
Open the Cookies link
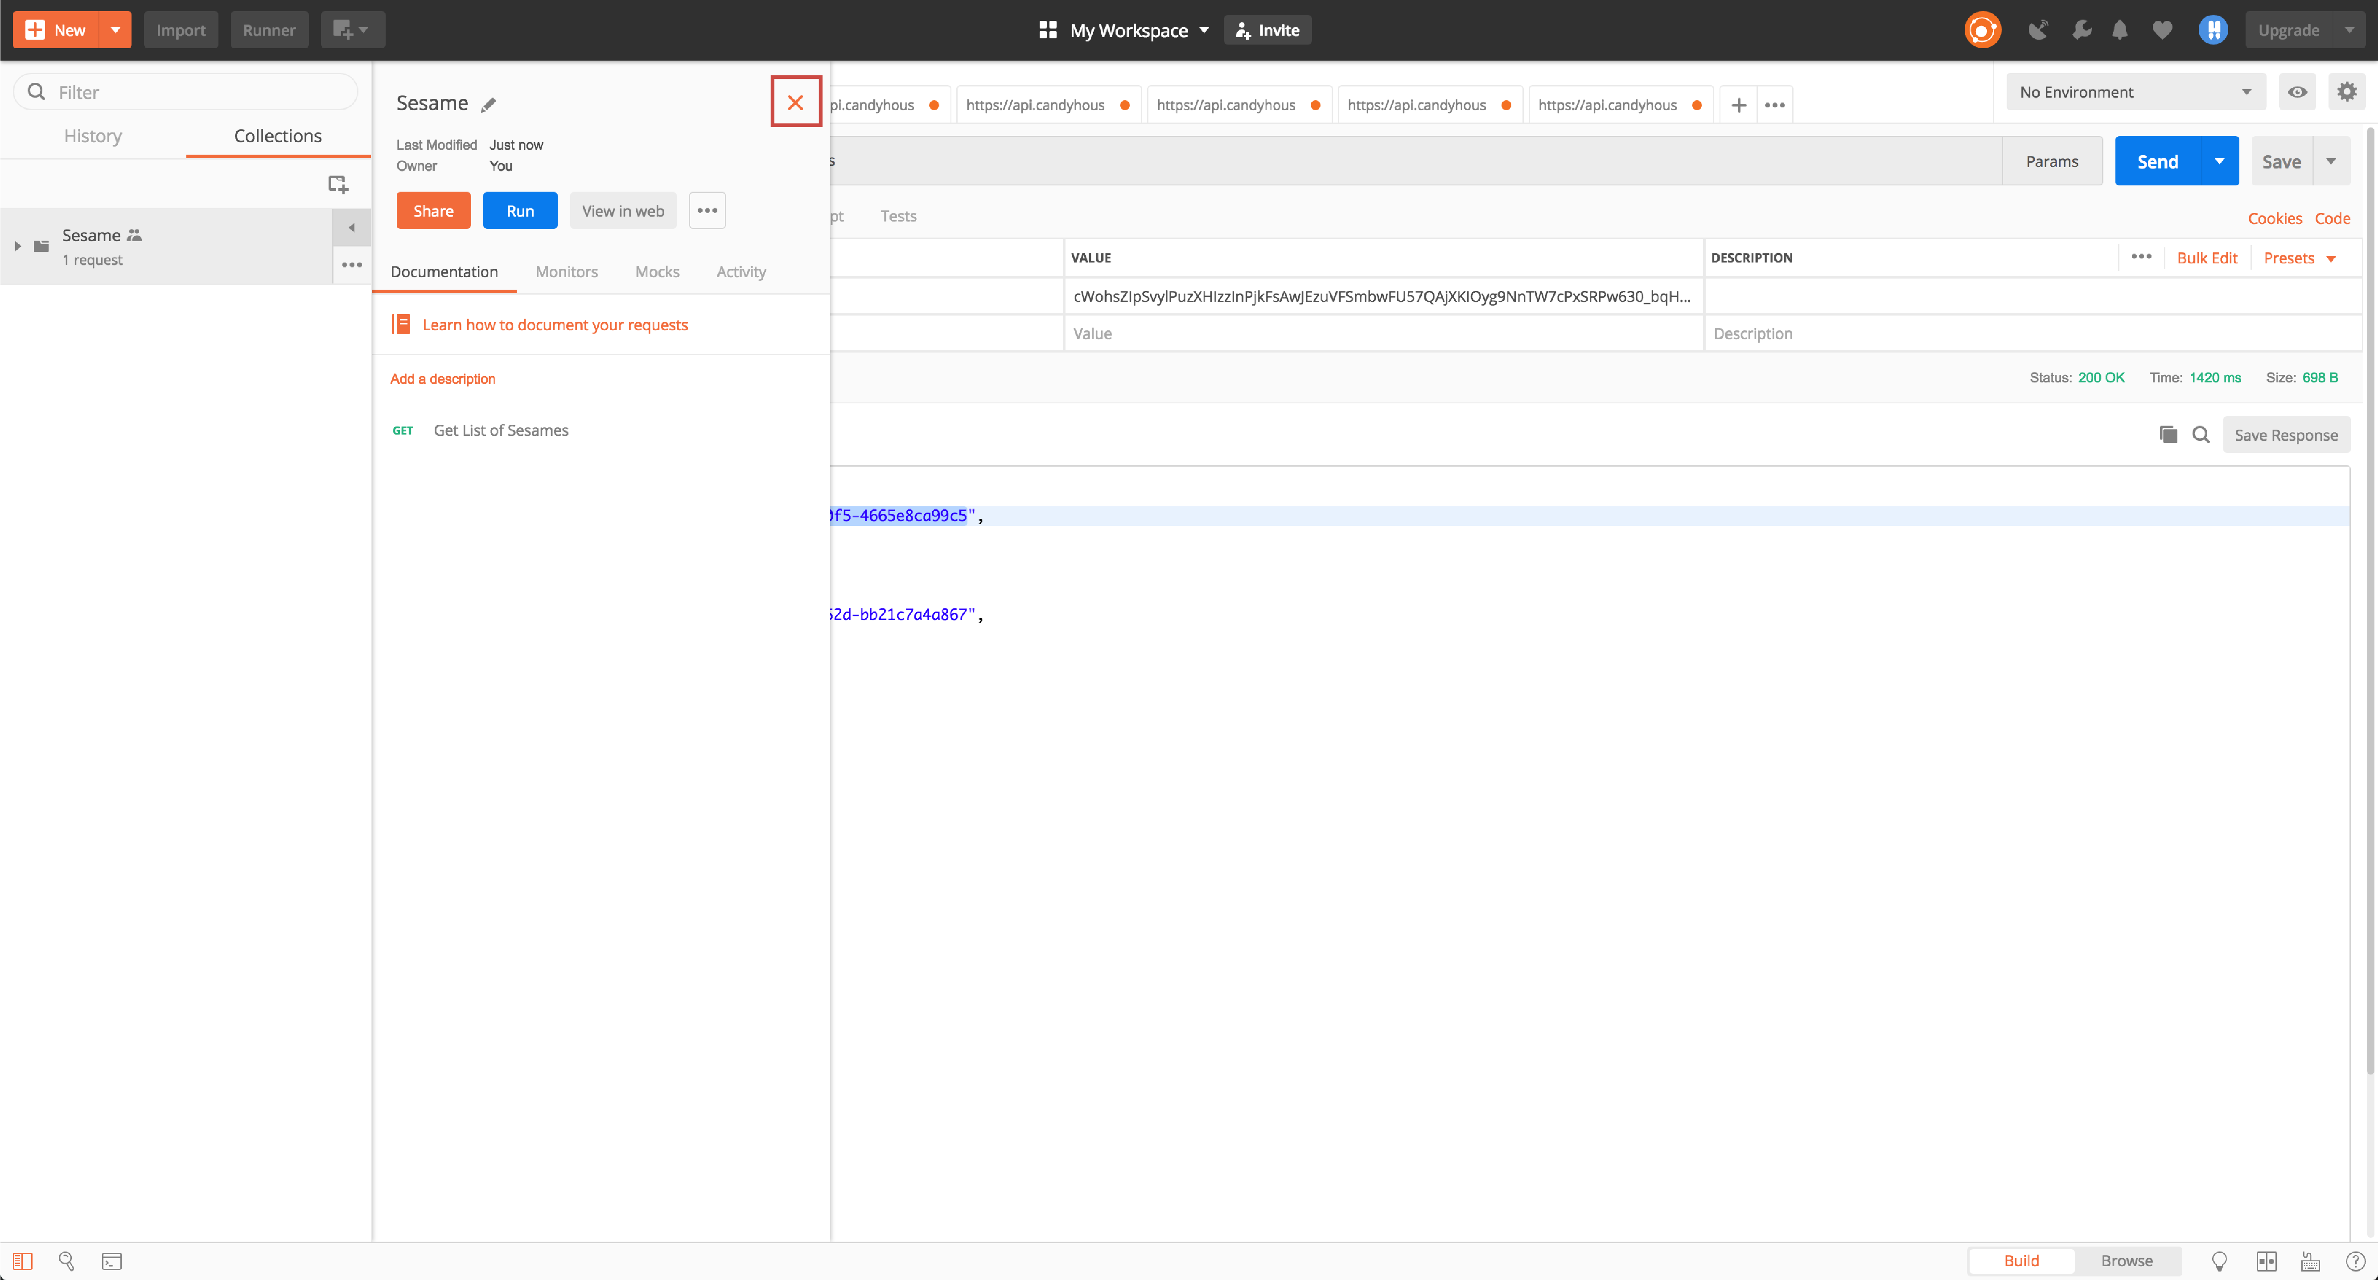[2275, 218]
